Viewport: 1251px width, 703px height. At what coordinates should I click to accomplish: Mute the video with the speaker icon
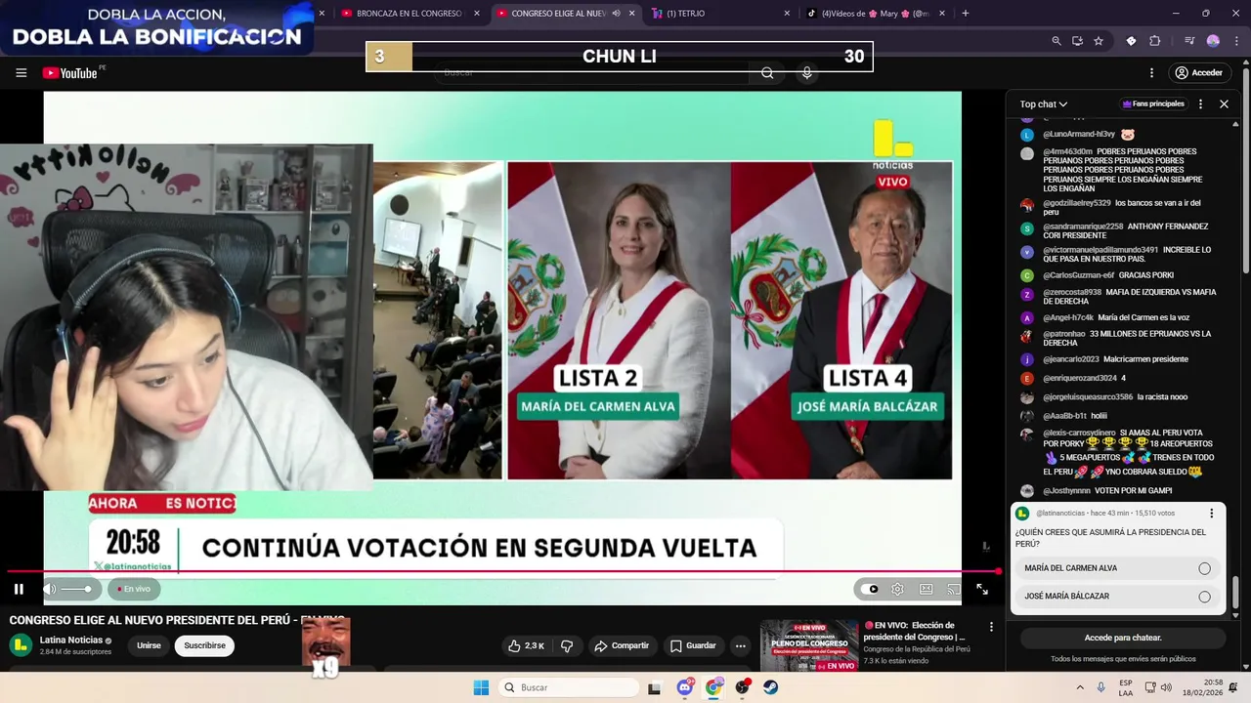50,589
